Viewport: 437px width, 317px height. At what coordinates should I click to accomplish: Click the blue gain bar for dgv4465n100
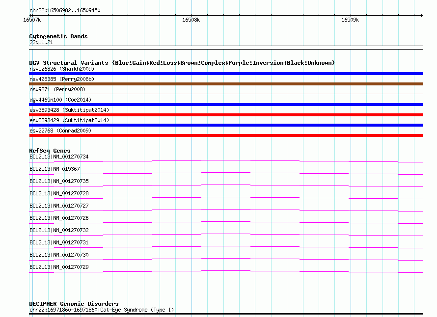(x=226, y=105)
